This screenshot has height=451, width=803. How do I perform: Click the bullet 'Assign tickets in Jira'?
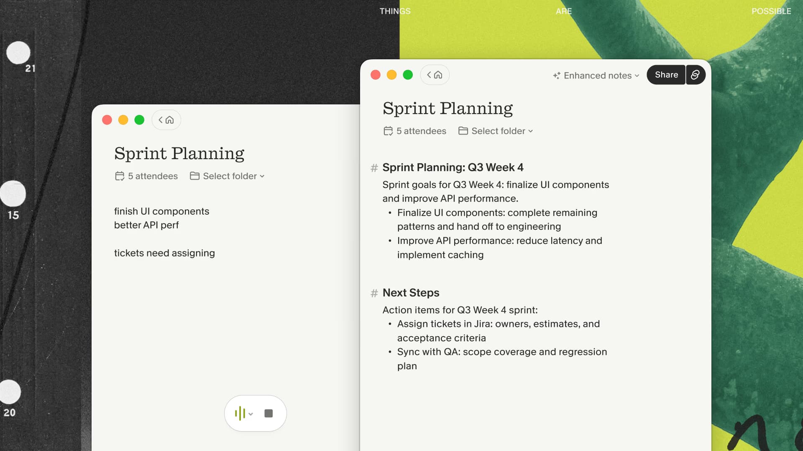point(499,331)
